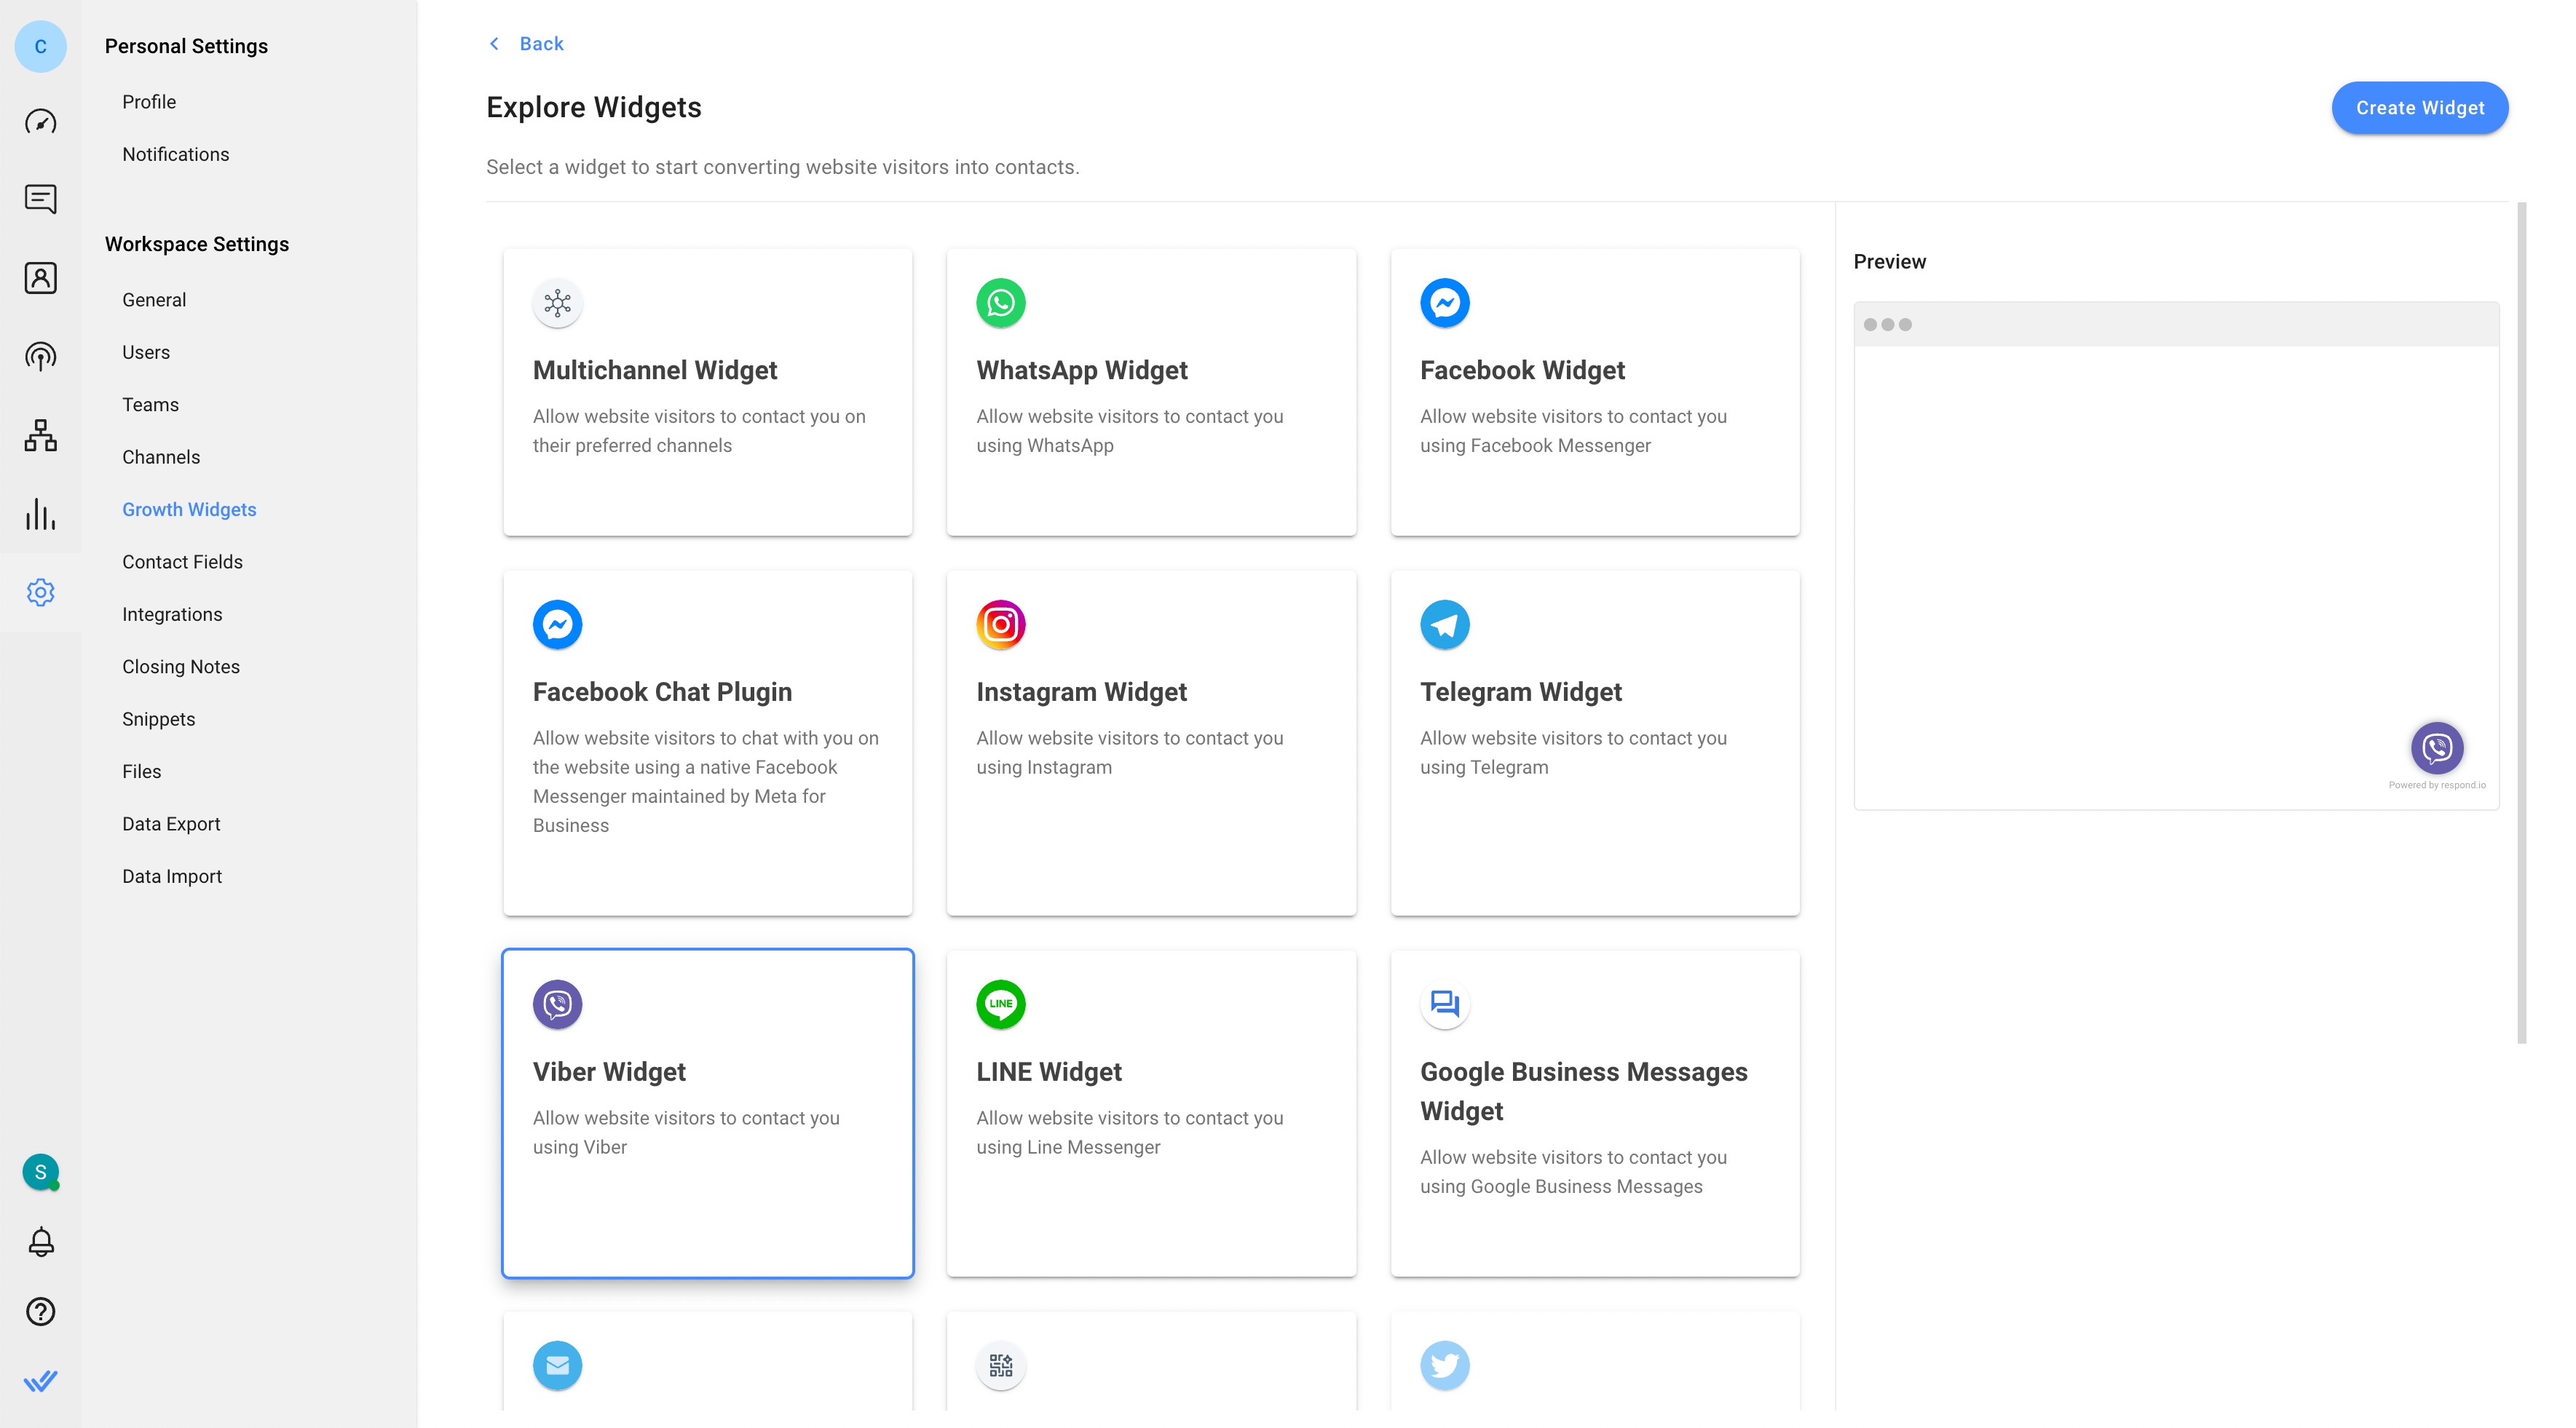Viewport: 2576px width, 1428px height.
Task: Open the Channels settings section
Action: pos(160,457)
